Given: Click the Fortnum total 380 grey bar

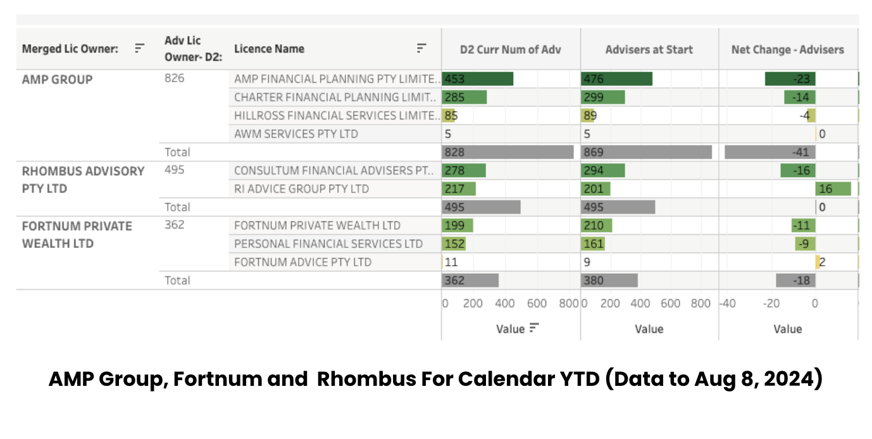Looking at the screenshot, I should (609, 280).
